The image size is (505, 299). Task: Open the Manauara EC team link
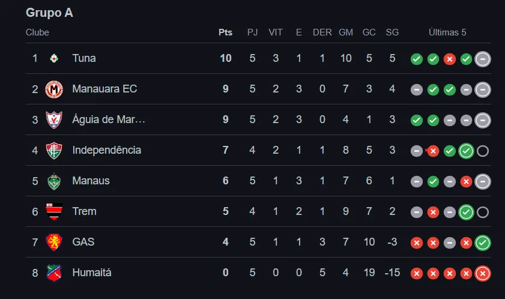click(104, 89)
